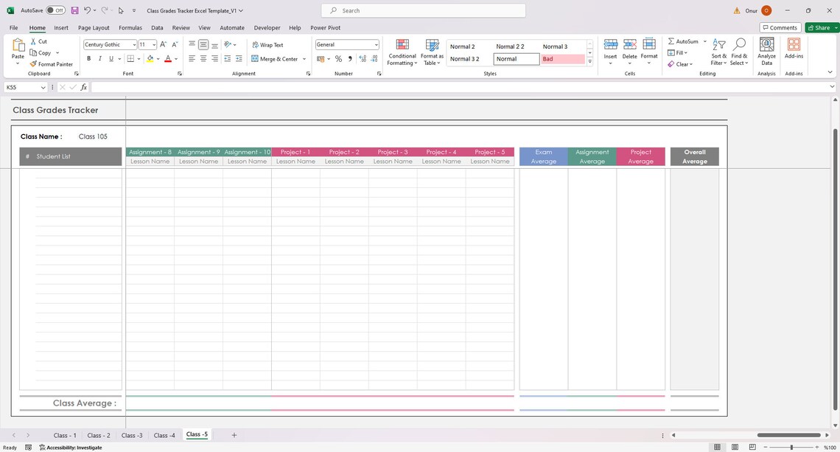Click the Analyze Data icon
840x452 pixels.
pos(766,50)
